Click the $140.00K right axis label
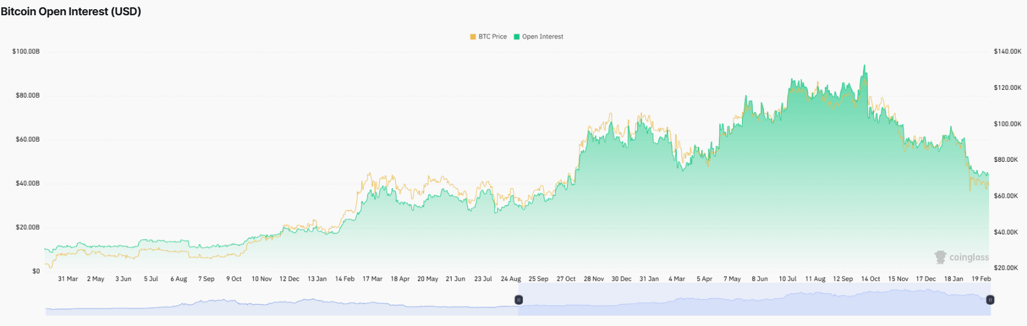 pos(1007,51)
